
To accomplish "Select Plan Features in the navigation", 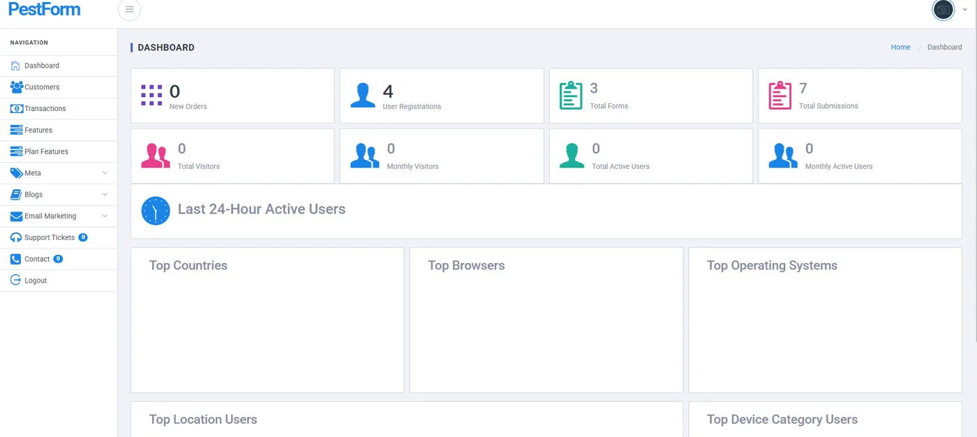I will coord(59,151).
